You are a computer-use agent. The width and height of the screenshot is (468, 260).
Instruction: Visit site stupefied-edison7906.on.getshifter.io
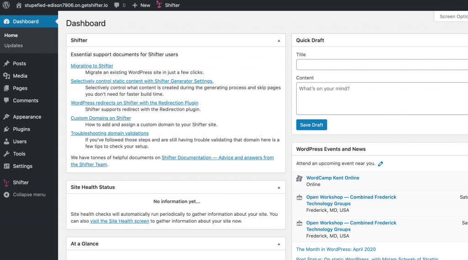click(66, 5)
